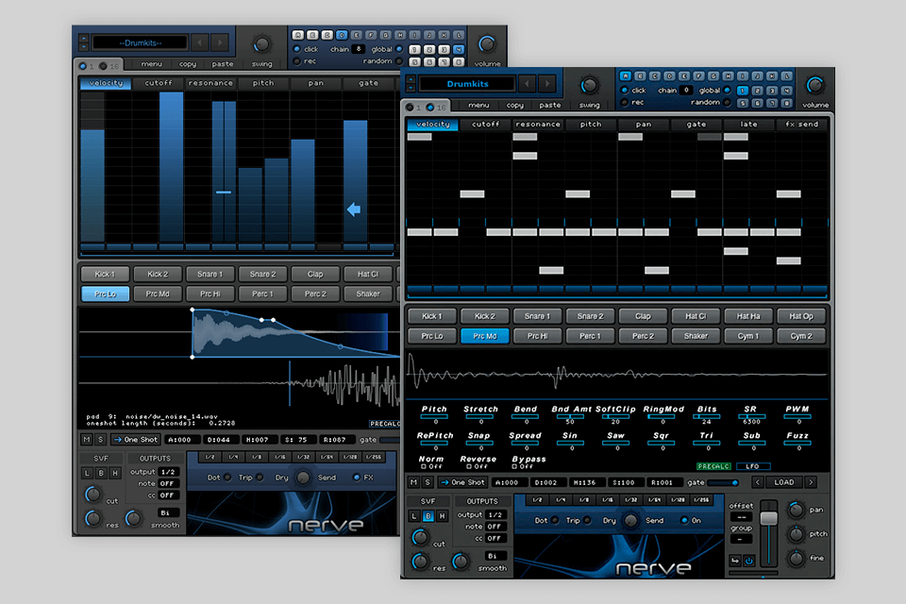The height and width of the screenshot is (604, 906).
Task: Open cc OFF selector in front window
Action: coord(495,539)
